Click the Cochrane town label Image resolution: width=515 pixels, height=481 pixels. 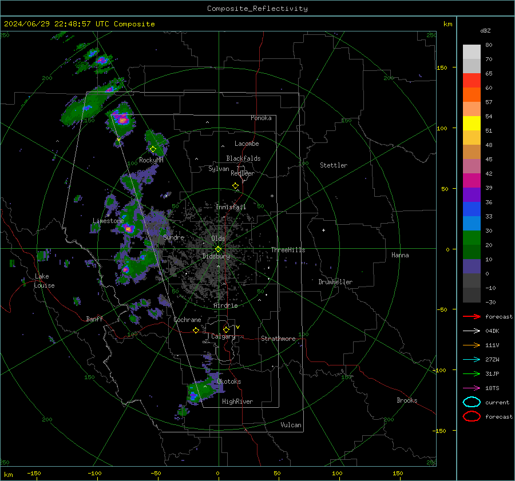[x=187, y=320]
